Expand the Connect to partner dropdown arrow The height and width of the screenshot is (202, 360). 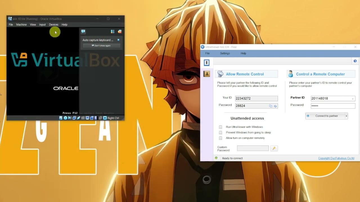tap(346, 116)
